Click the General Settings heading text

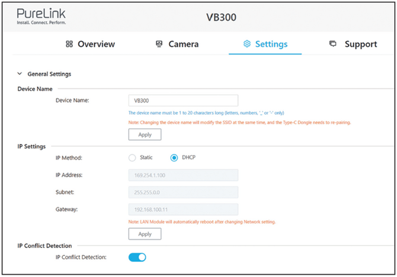click(x=49, y=74)
